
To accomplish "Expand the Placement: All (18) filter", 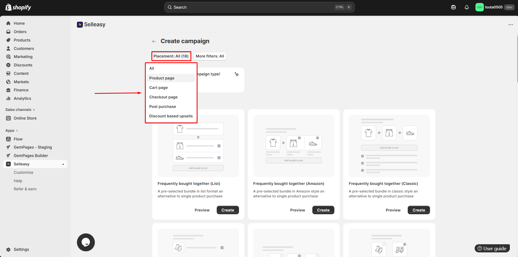I will pos(171,56).
